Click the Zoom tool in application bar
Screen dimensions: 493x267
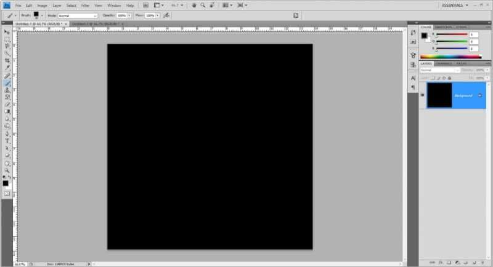click(x=203, y=6)
